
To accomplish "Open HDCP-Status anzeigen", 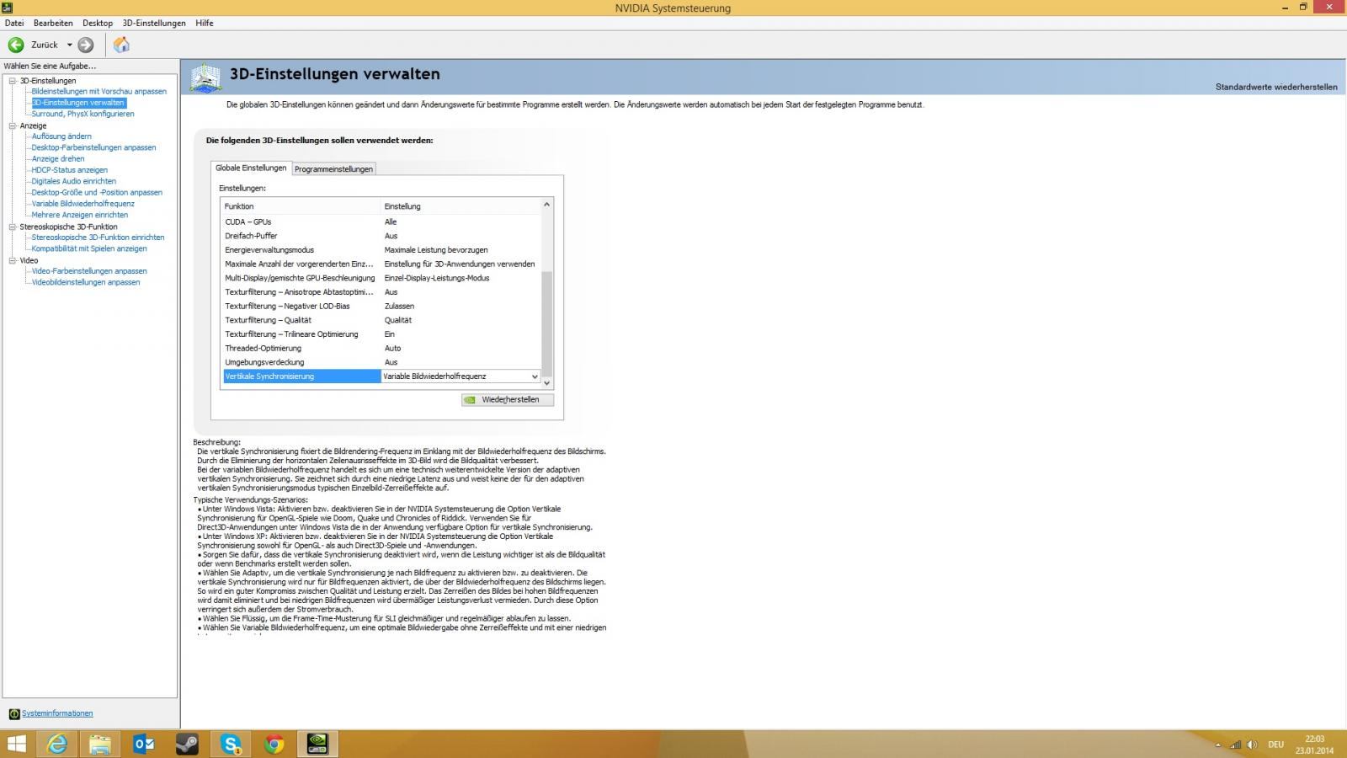I will [69, 170].
